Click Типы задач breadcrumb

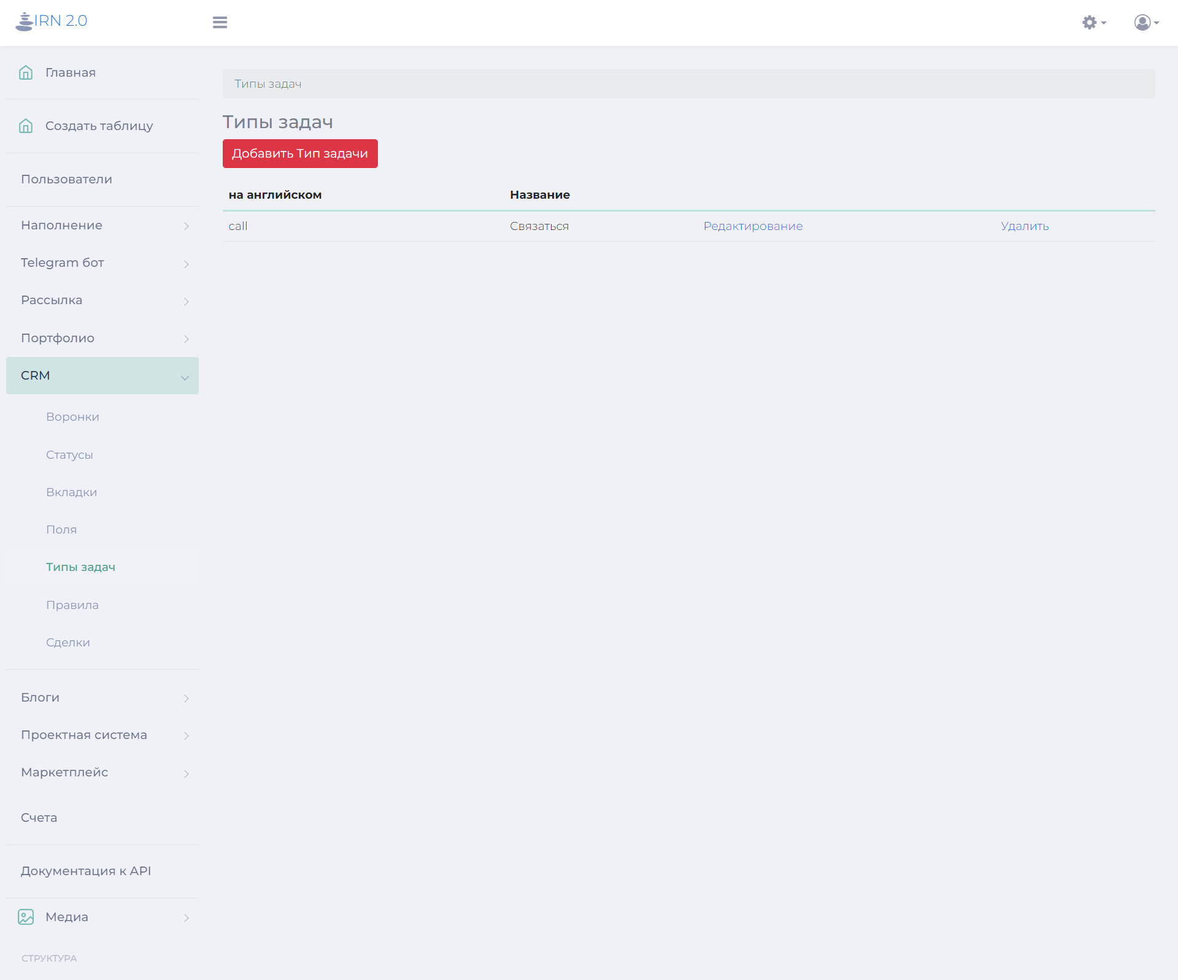click(x=268, y=83)
